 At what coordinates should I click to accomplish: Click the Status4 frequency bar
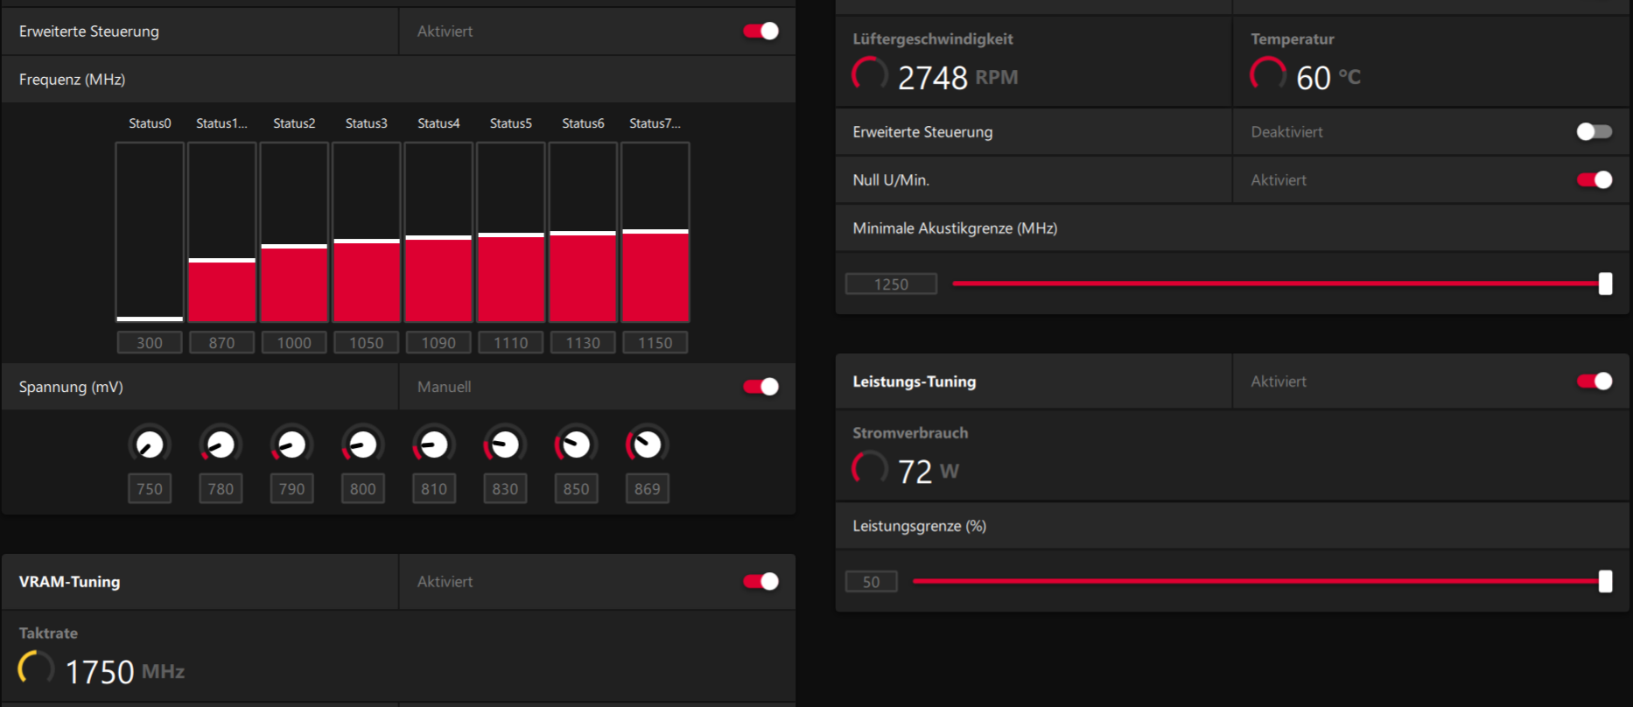click(x=438, y=233)
